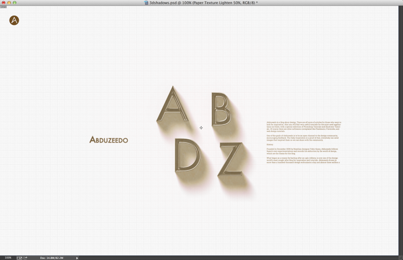Click the 3D letter Z on canvas
Viewport: 403px width, 260px height.
230,159
